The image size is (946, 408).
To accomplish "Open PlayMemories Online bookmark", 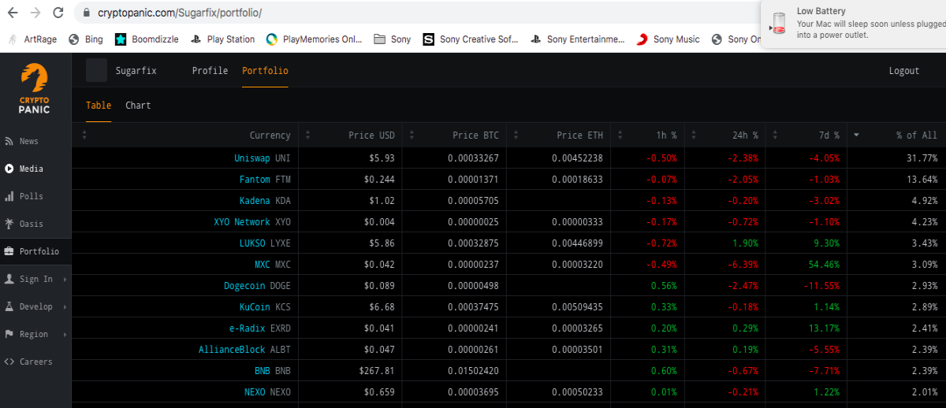I will tap(314, 39).
